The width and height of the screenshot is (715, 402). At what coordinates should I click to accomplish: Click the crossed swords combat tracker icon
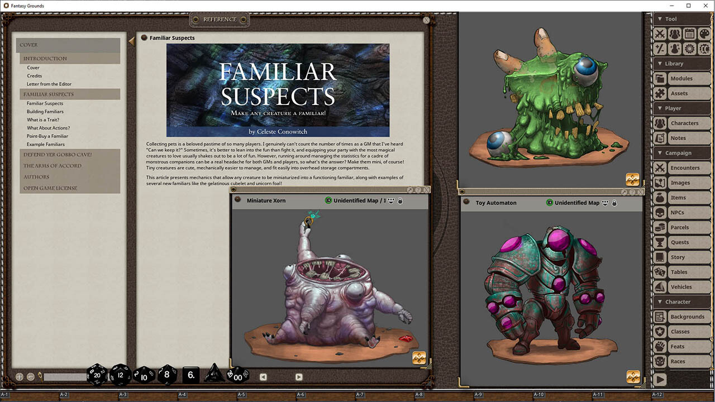[x=660, y=34]
